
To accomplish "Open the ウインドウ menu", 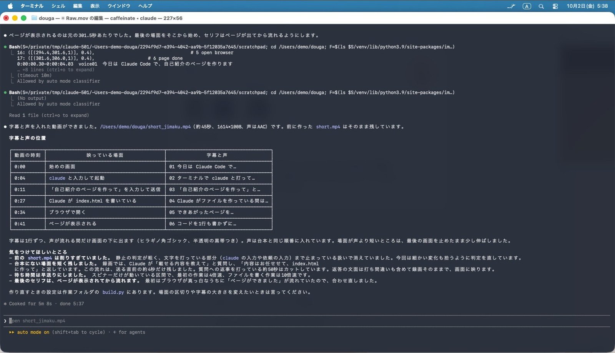I will click(x=119, y=6).
